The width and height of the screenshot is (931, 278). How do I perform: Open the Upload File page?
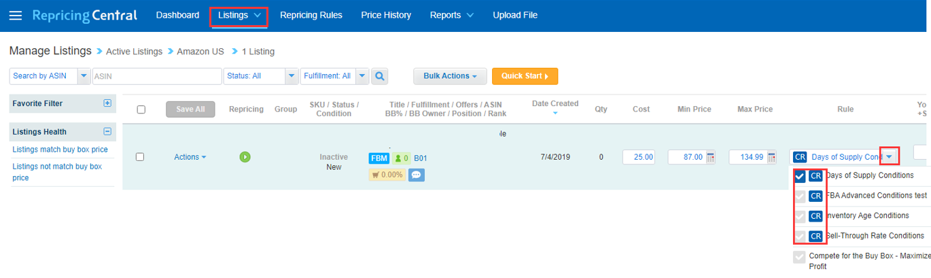[515, 15]
